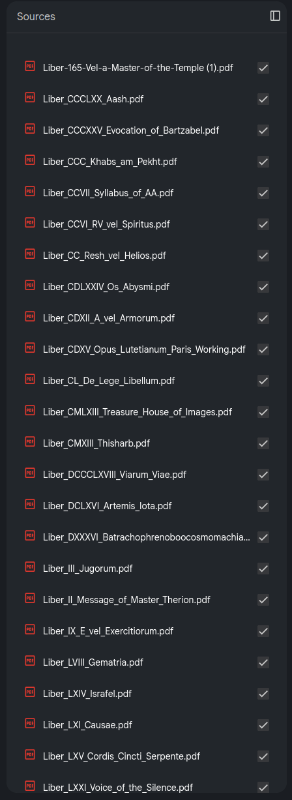Uncheck Liber-165-Vel-a-Master-of-the-Temple source
This screenshot has height=800, width=292.
pyautogui.click(x=263, y=68)
